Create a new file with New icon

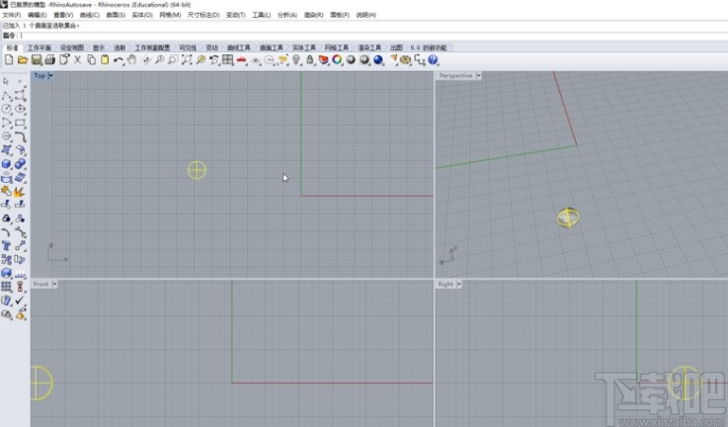(9, 60)
